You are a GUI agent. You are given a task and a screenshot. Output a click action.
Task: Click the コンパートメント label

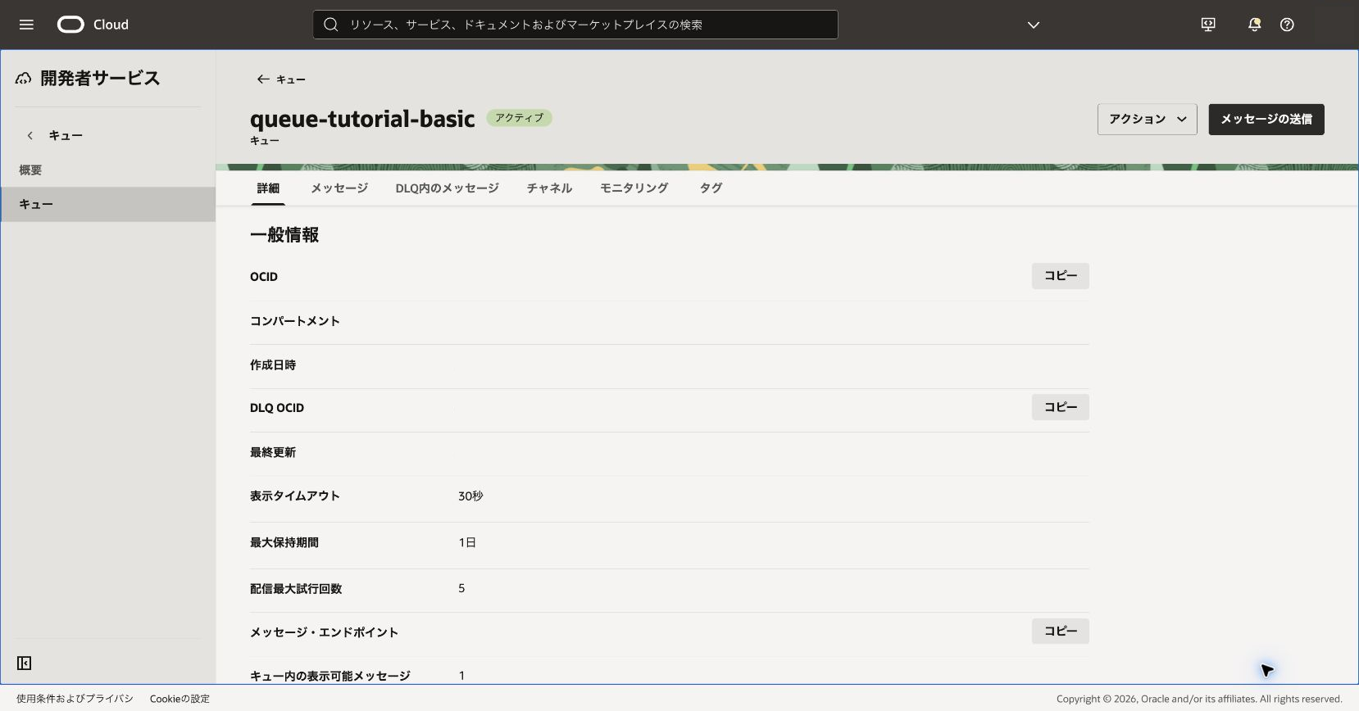click(x=295, y=321)
